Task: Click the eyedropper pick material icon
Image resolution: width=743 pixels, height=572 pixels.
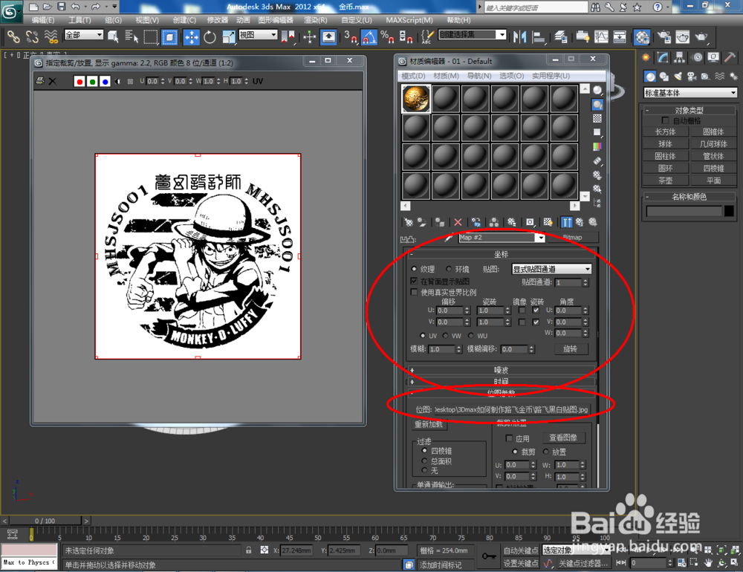Action: tap(448, 238)
